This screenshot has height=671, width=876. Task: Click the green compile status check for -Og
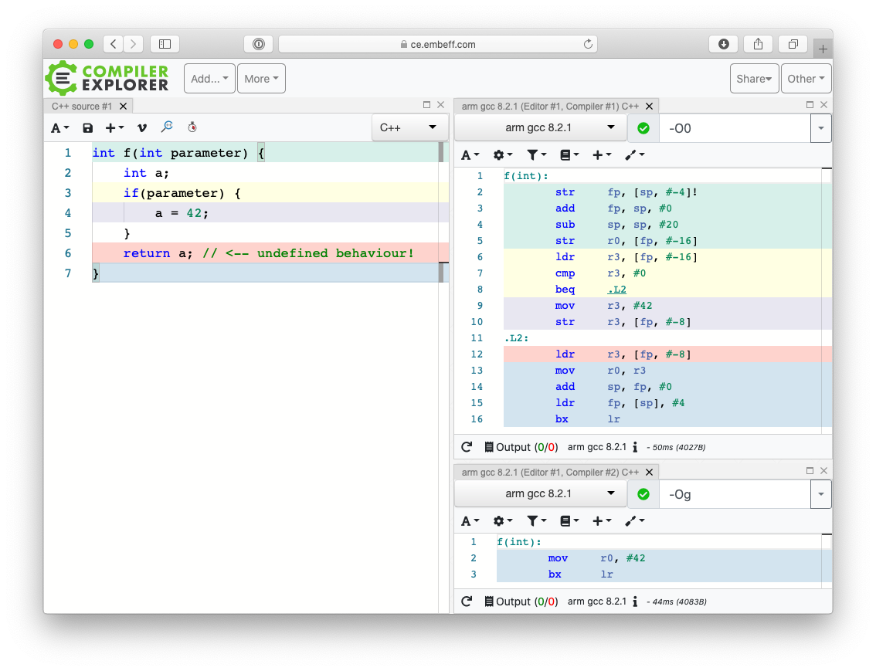643,494
